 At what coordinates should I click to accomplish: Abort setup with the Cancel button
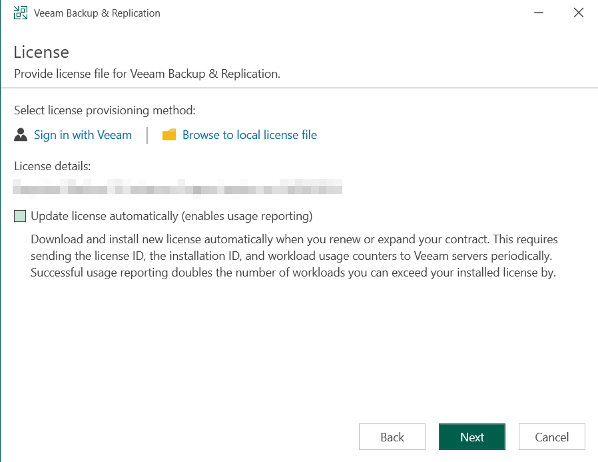(551, 437)
